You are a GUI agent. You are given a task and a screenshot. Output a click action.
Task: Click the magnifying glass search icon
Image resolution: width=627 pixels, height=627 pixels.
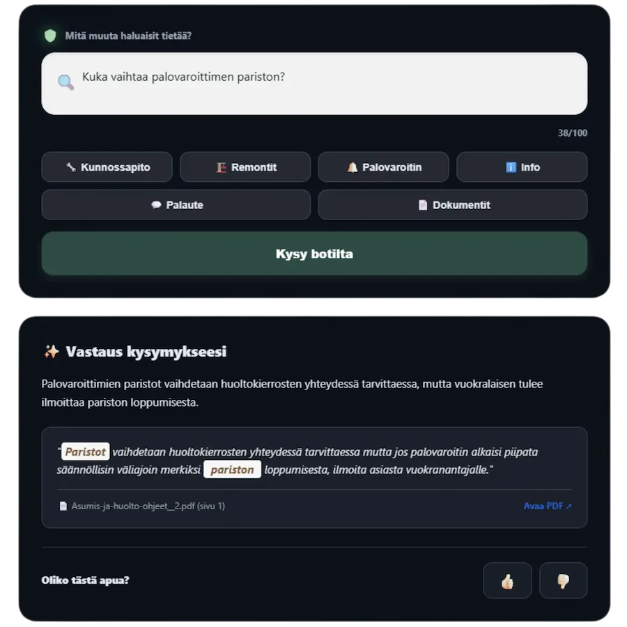[65, 83]
